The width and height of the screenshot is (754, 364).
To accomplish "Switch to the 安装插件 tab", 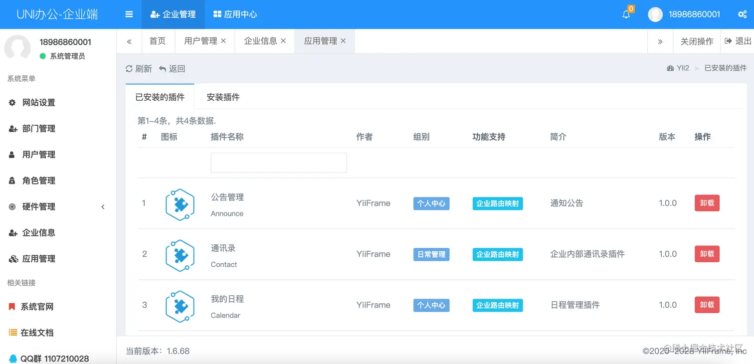I will coord(222,97).
